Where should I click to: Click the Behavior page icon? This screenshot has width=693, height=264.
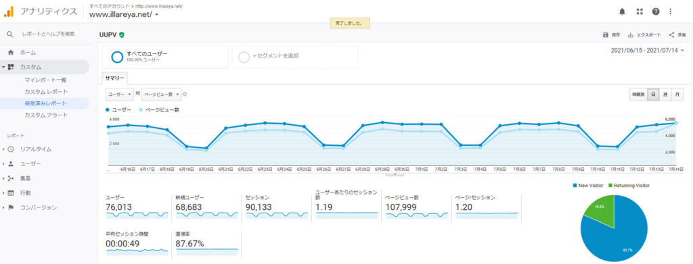[x=11, y=192]
